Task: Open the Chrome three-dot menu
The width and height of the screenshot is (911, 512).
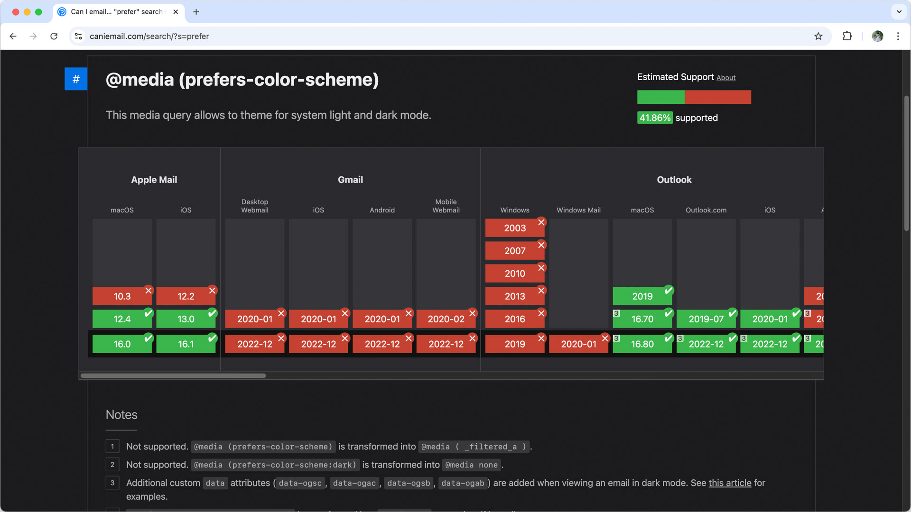Action: tap(898, 37)
